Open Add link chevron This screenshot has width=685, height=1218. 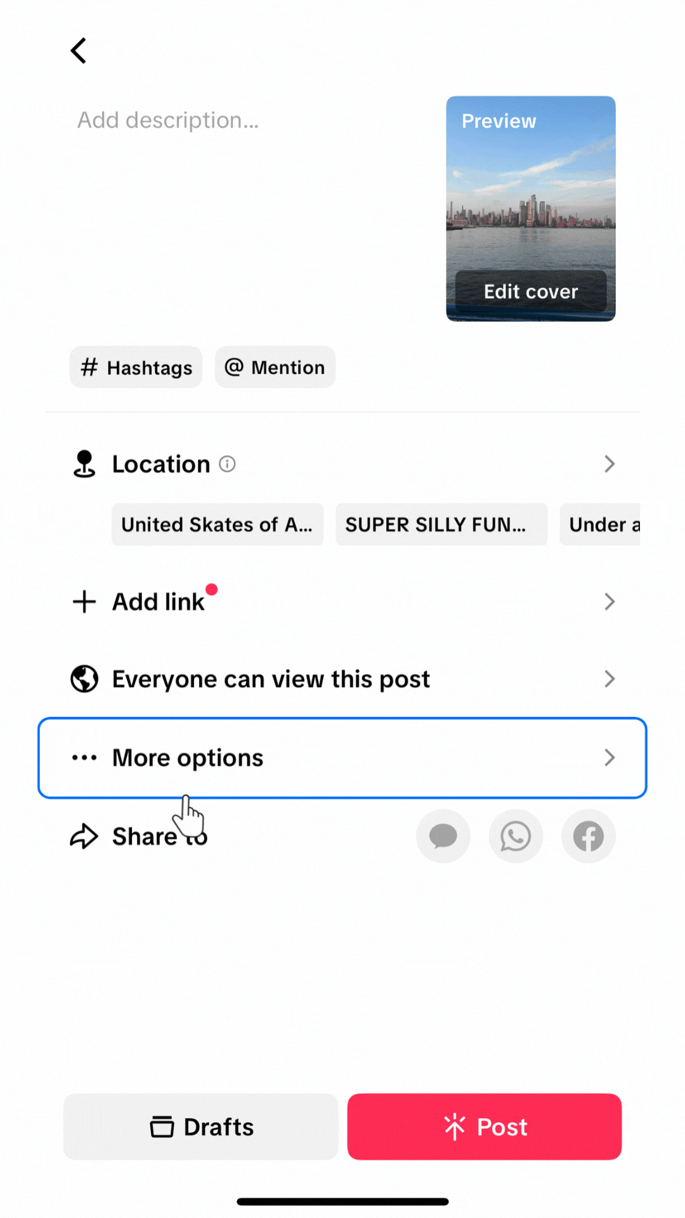[610, 601]
